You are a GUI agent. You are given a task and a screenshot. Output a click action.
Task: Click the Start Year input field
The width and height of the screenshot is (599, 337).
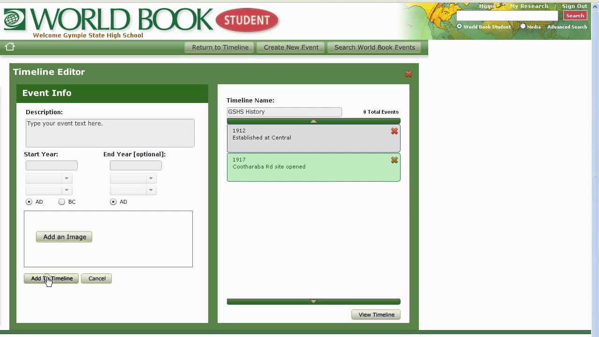pos(51,165)
